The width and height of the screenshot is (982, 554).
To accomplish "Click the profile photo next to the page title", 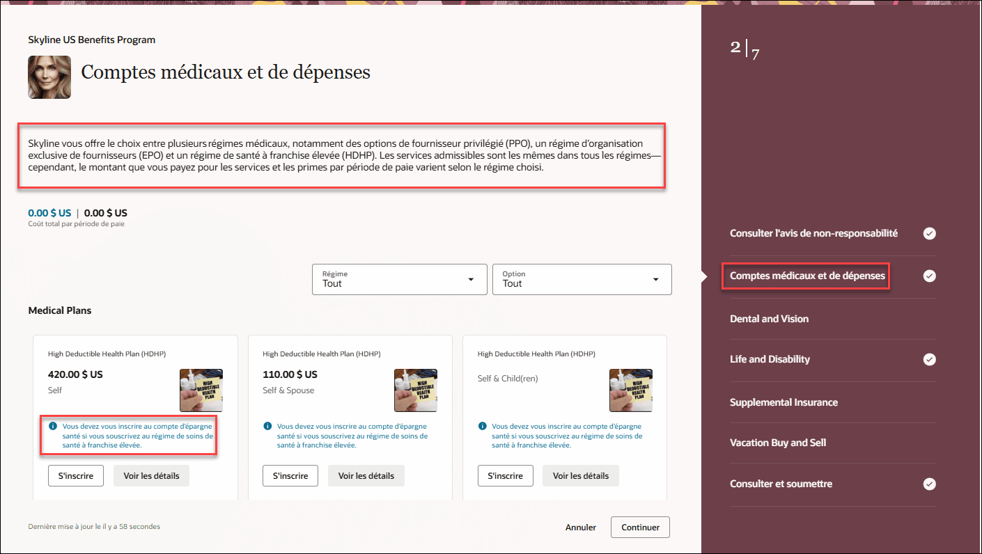I will 49,77.
